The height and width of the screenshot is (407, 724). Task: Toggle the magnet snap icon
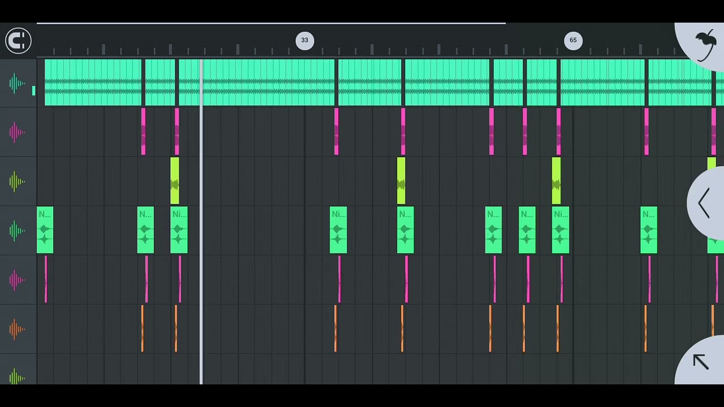(18, 41)
